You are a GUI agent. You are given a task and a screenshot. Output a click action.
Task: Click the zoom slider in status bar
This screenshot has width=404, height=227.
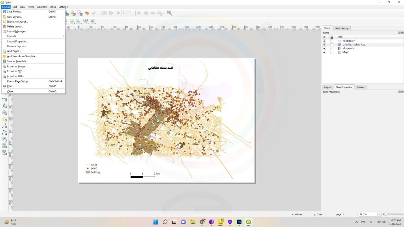(x=393, y=214)
